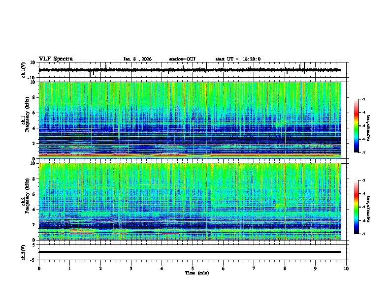Click the "-5" tick on ch.3(V) axis
This screenshot has height=301, width=390.
tap(33, 260)
